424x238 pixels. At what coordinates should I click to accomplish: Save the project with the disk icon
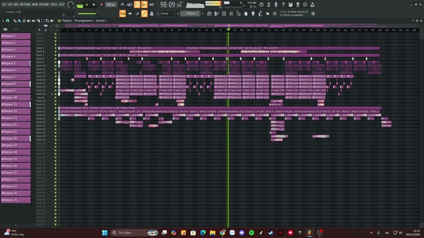coord(291,5)
